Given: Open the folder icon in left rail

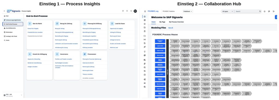Looking at the screenshot, I should coord(144,36).
